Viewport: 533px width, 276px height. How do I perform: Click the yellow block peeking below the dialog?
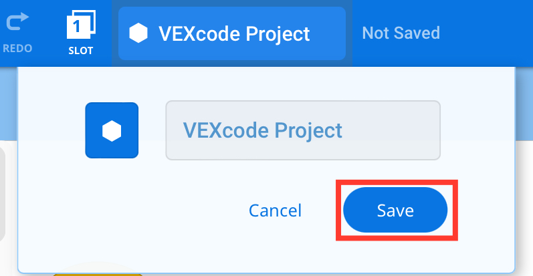click(98, 273)
